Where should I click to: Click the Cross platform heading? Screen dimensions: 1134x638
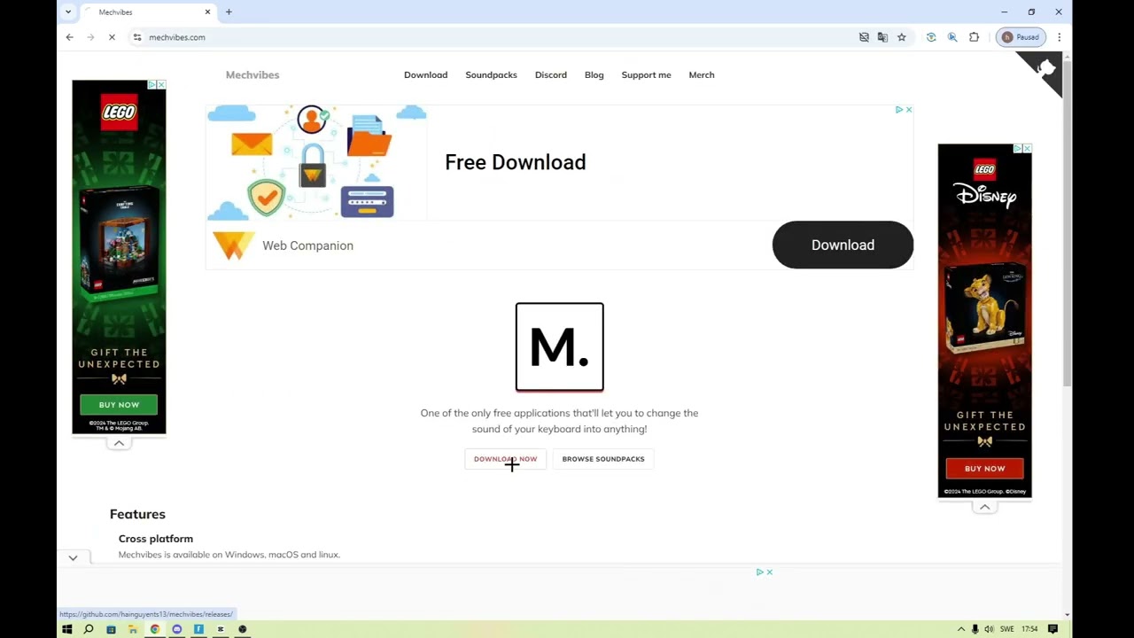click(x=156, y=539)
